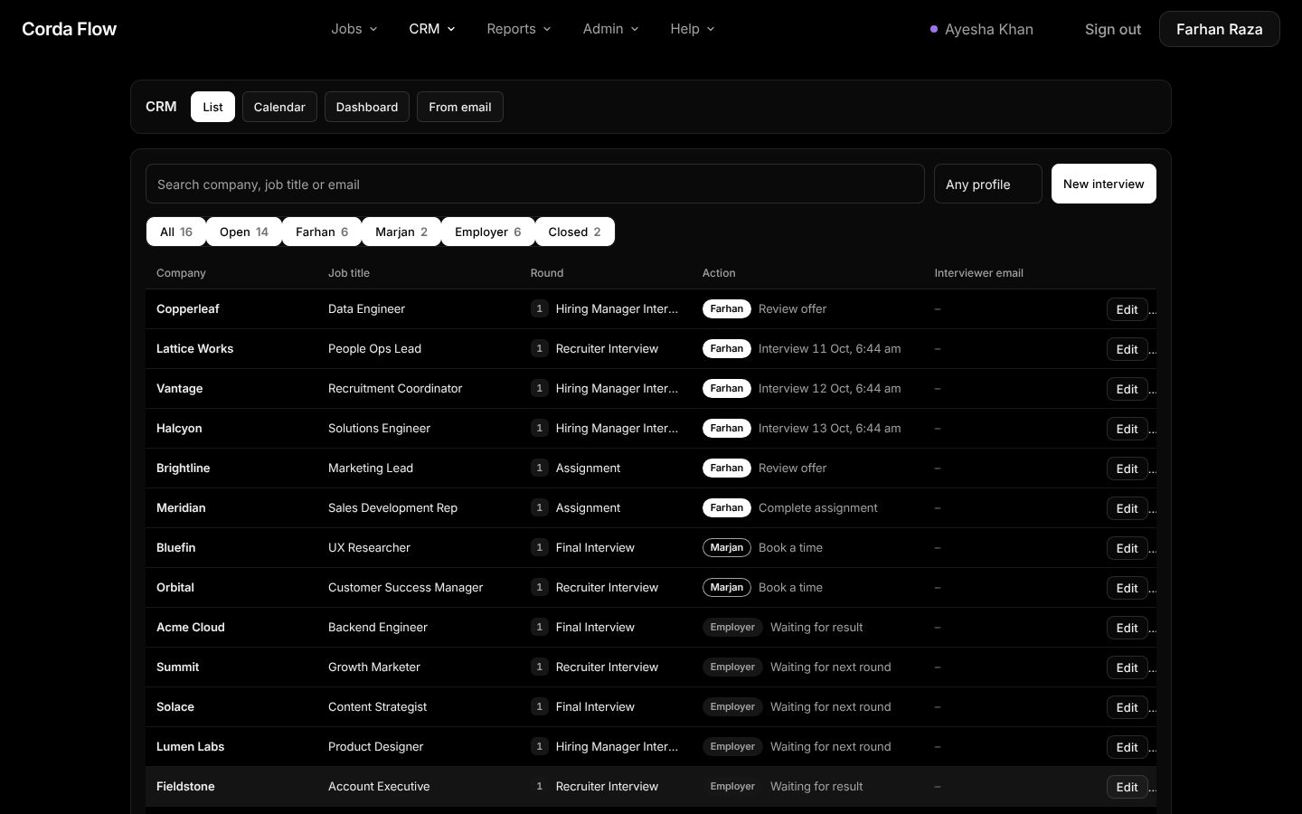
Task: Edit the Fieldstone interview
Action: coord(1127,787)
